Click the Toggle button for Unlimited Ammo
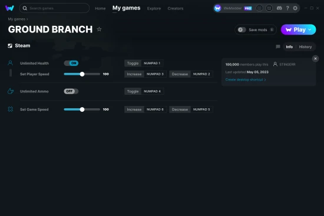Viewport: 324px width, 216px height. (133, 91)
